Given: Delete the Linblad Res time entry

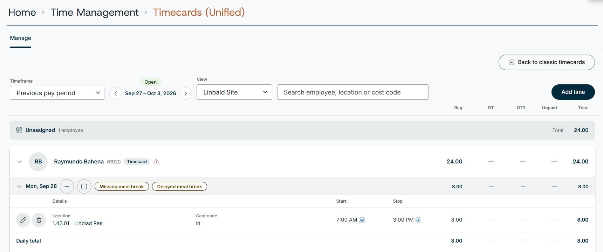Looking at the screenshot, I should click(x=39, y=220).
